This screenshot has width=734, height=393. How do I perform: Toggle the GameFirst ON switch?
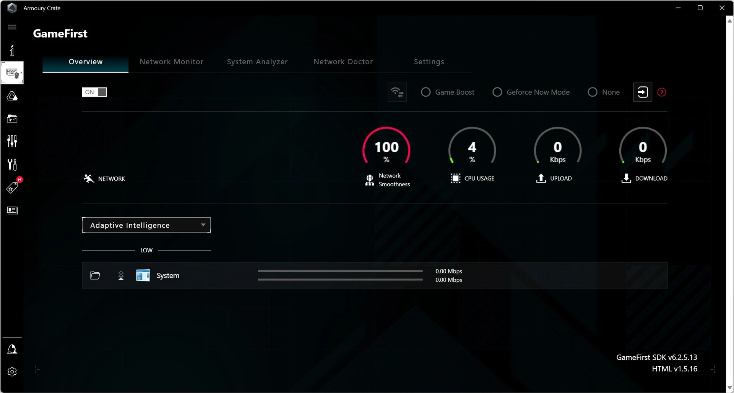[94, 92]
